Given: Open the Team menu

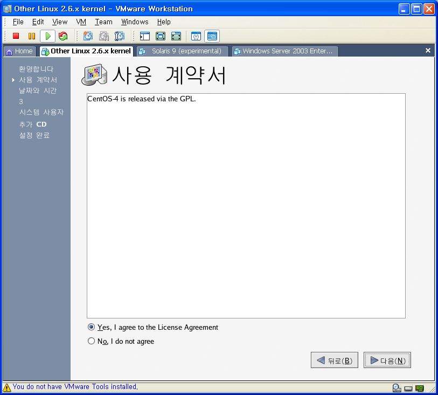Looking at the screenshot, I should tap(103, 22).
